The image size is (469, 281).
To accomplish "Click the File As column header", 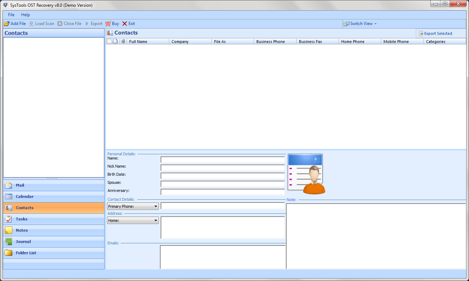I will click(233, 42).
